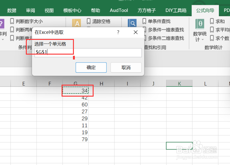Select column F header
Screen dimensions: 230x165
click(50, 84)
